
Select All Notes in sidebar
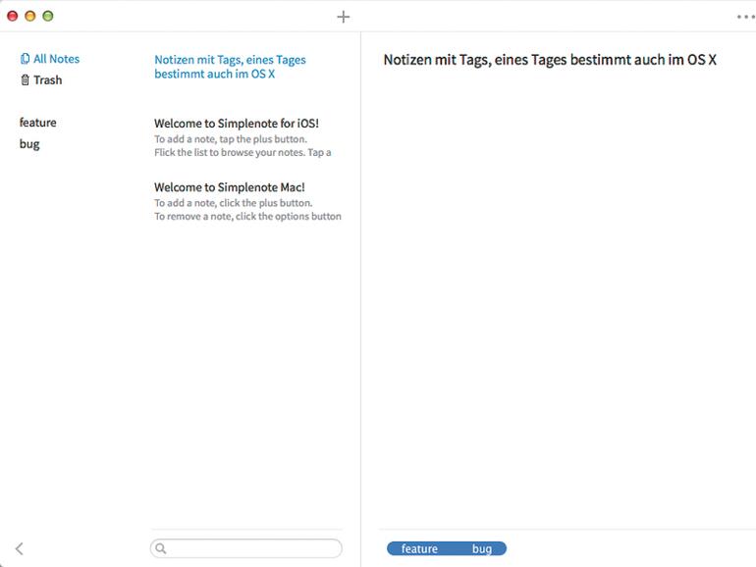click(x=50, y=59)
